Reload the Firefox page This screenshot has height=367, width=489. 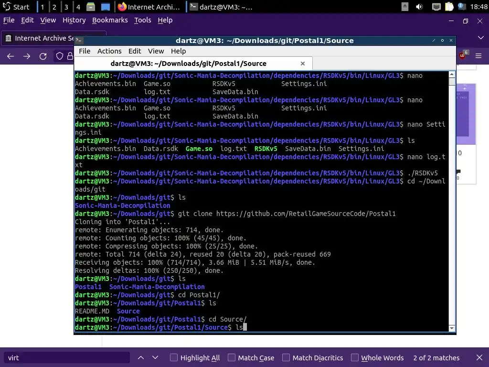[43, 56]
